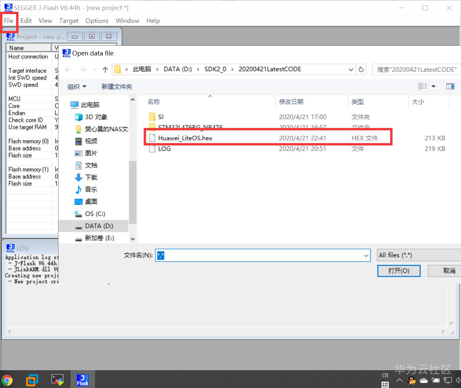The image size is (461, 388).
Task: Refresh the current folder listing
Action: pos(361,70)
